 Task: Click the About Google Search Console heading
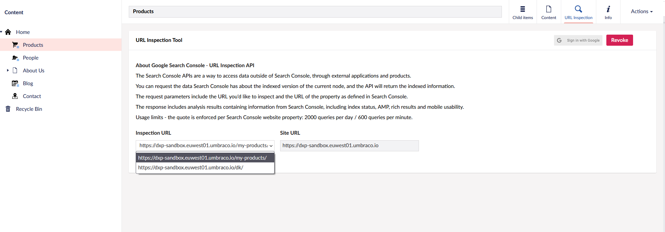pyautogui.click(x=195, y=65)
